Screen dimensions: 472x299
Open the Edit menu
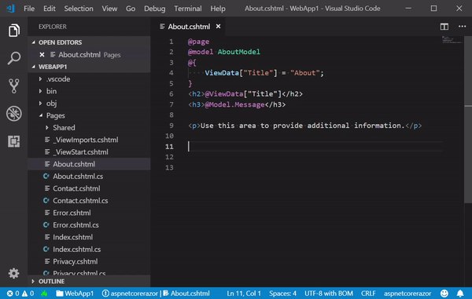(x=49, y=9)
